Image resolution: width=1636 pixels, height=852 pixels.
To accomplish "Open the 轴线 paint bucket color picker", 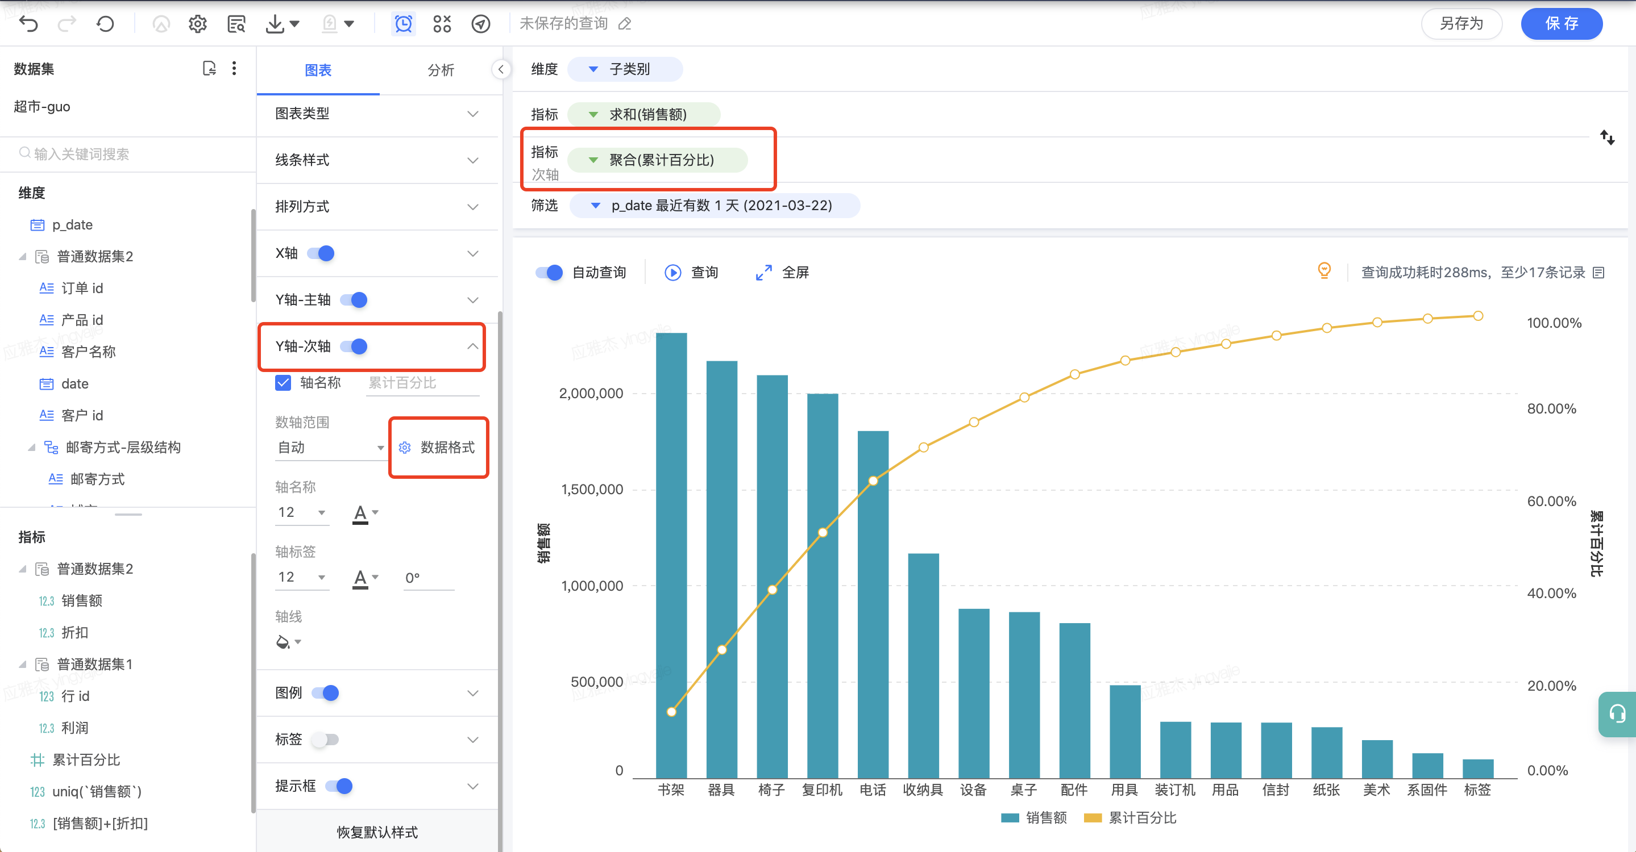I will click(x=288, y=642).
